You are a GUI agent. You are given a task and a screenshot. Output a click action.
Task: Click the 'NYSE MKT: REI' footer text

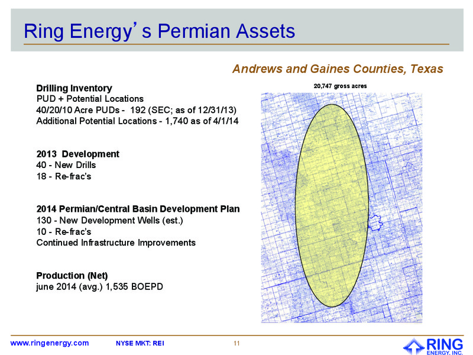[x=140, y=343]
